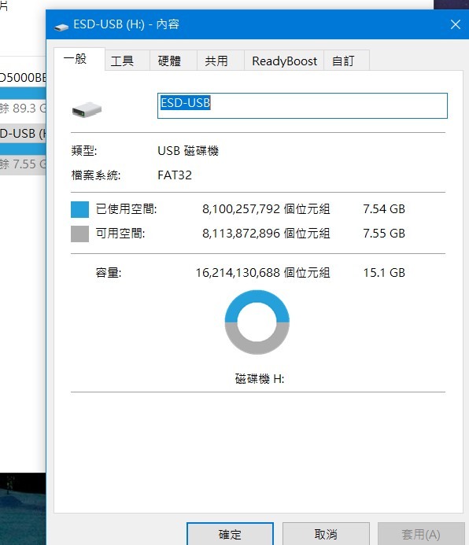The image size is (469, 545).
Task: Click the 15.1 GB capacity text
Action: click(x=384, y=272)
